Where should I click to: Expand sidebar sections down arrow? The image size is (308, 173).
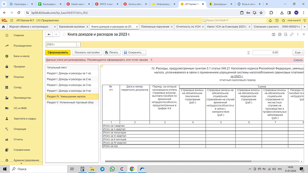point(21,163)
